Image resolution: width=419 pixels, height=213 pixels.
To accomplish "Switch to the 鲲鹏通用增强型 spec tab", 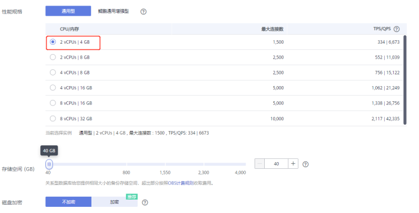I will (113, 11).
